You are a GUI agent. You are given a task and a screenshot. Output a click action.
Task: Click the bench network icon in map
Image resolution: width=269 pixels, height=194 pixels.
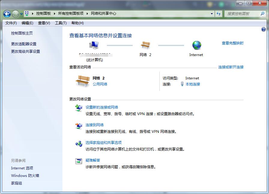145,45
